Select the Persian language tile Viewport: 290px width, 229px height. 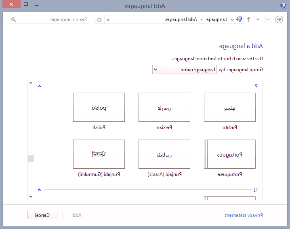point(164,107)
